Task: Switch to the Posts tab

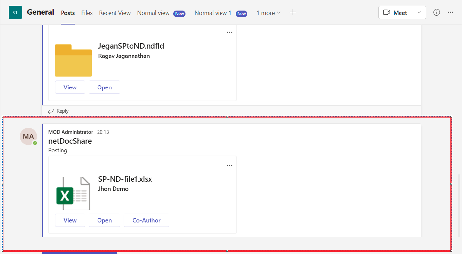Action: tap(68, 13)
